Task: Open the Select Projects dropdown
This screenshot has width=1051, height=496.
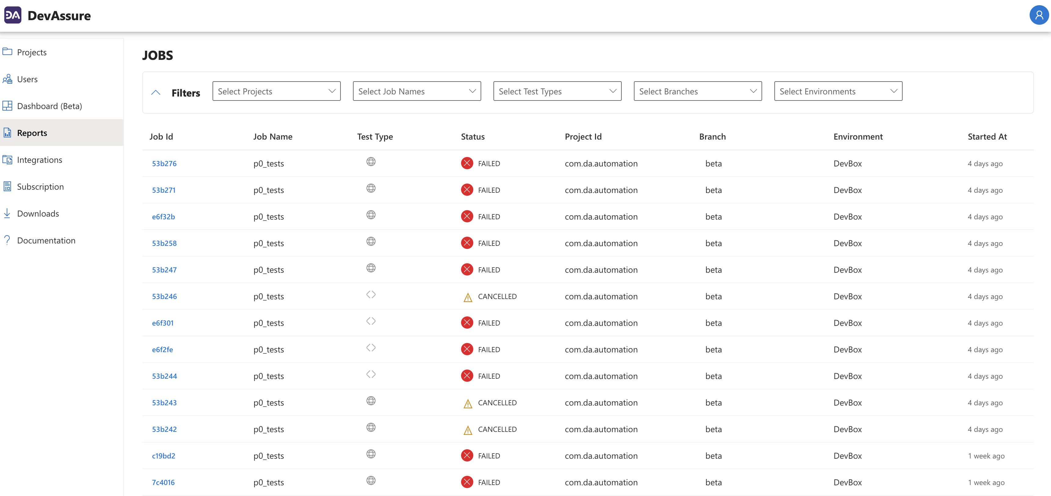Action: 276,91
